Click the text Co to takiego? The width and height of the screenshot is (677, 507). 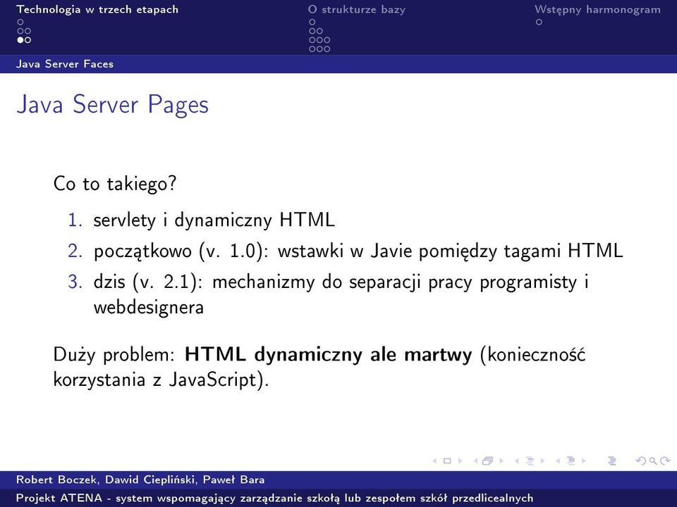(115, 184)
